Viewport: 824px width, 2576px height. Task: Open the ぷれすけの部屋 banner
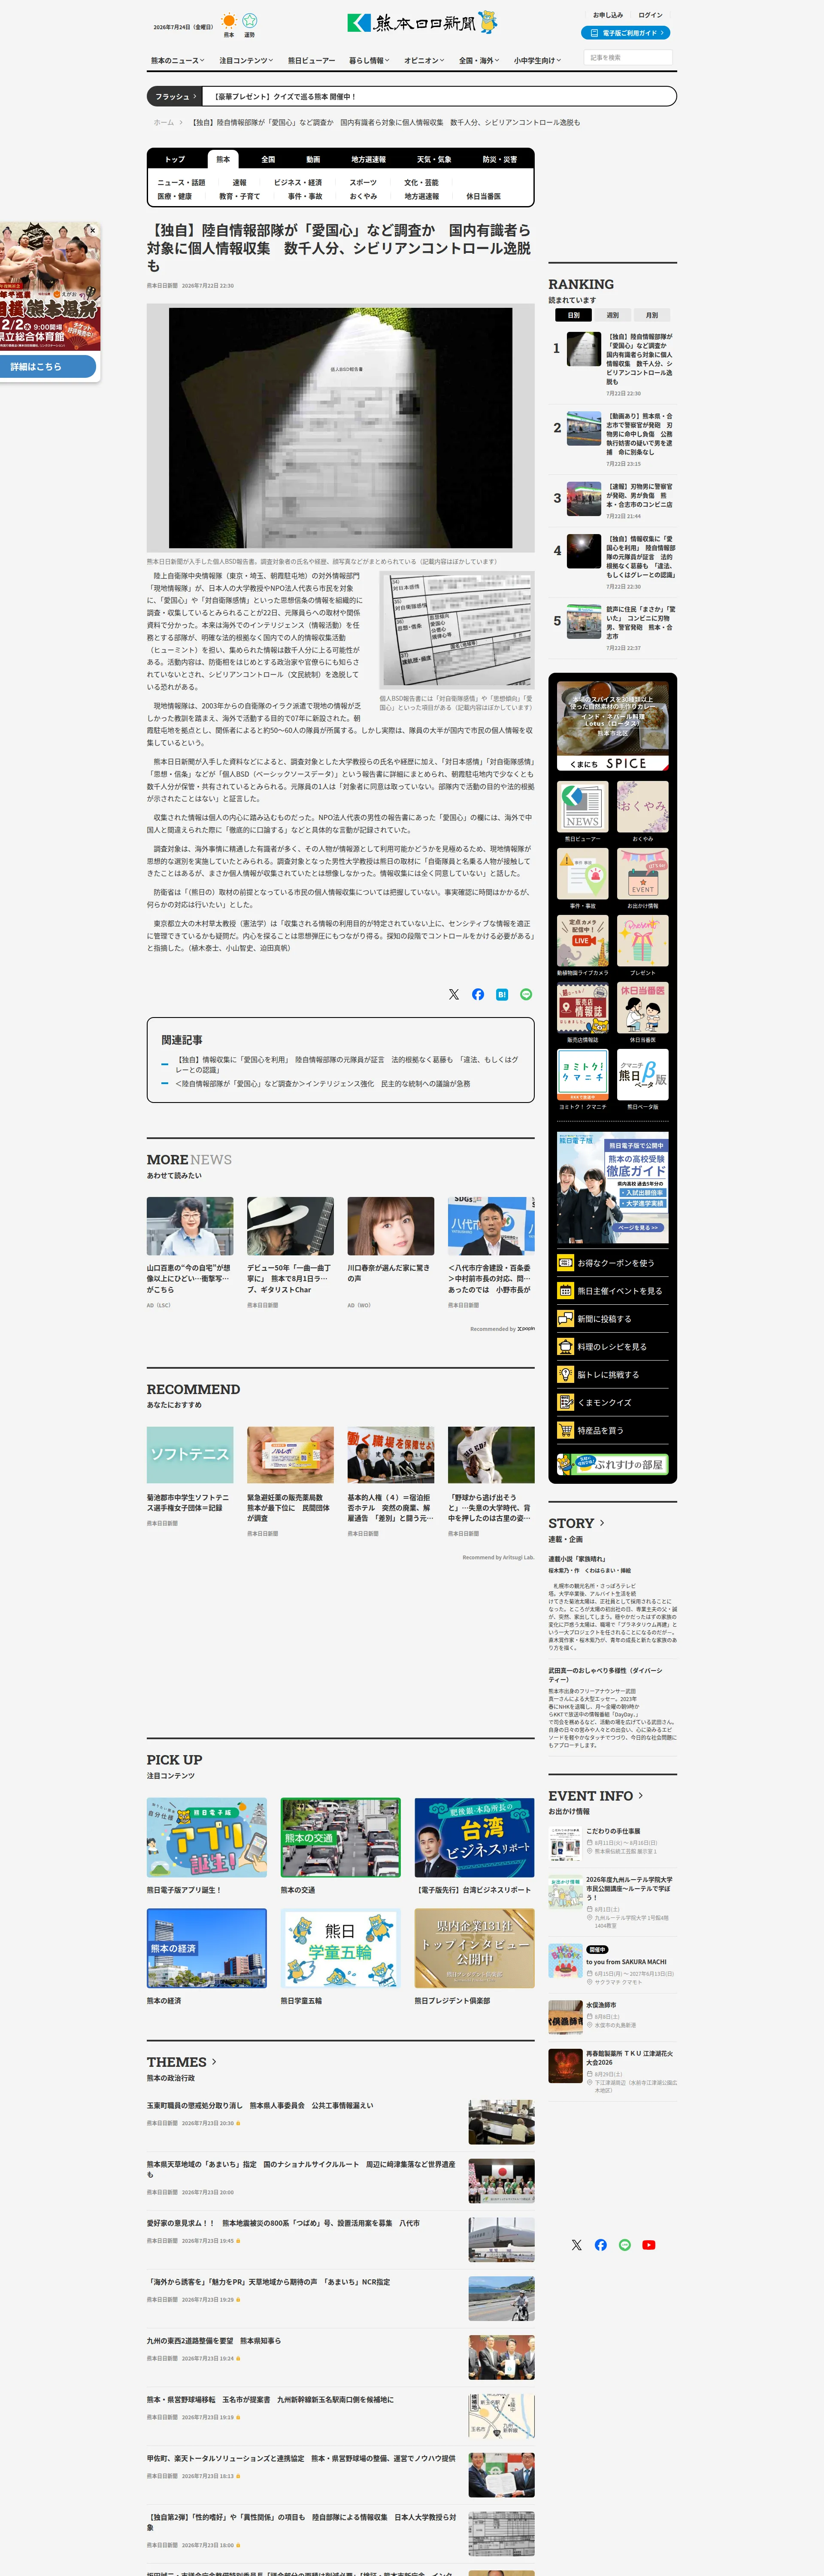coord(613,1464)
